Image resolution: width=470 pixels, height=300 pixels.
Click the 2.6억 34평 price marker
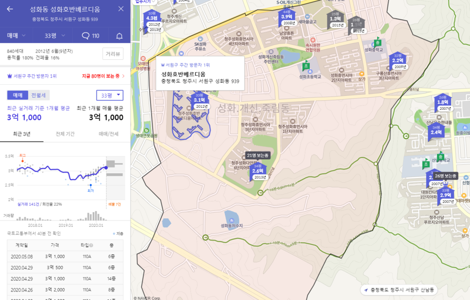[258, 171]
